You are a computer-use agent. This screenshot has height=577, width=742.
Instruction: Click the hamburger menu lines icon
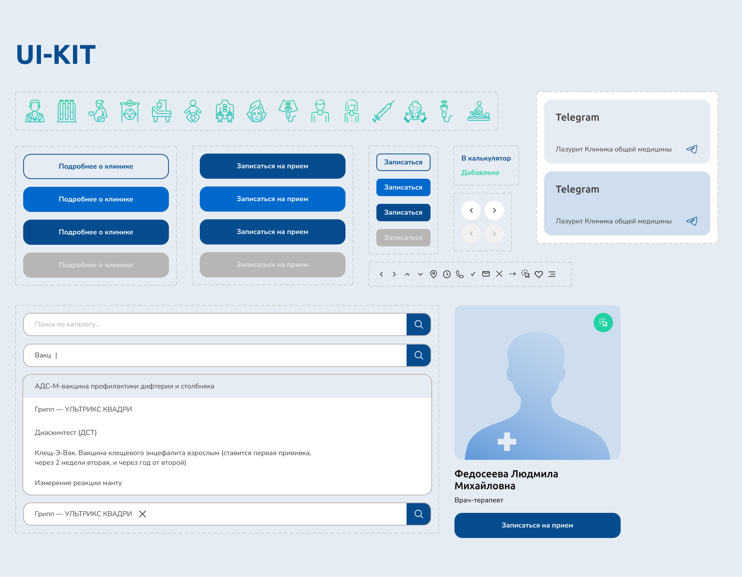552,274
